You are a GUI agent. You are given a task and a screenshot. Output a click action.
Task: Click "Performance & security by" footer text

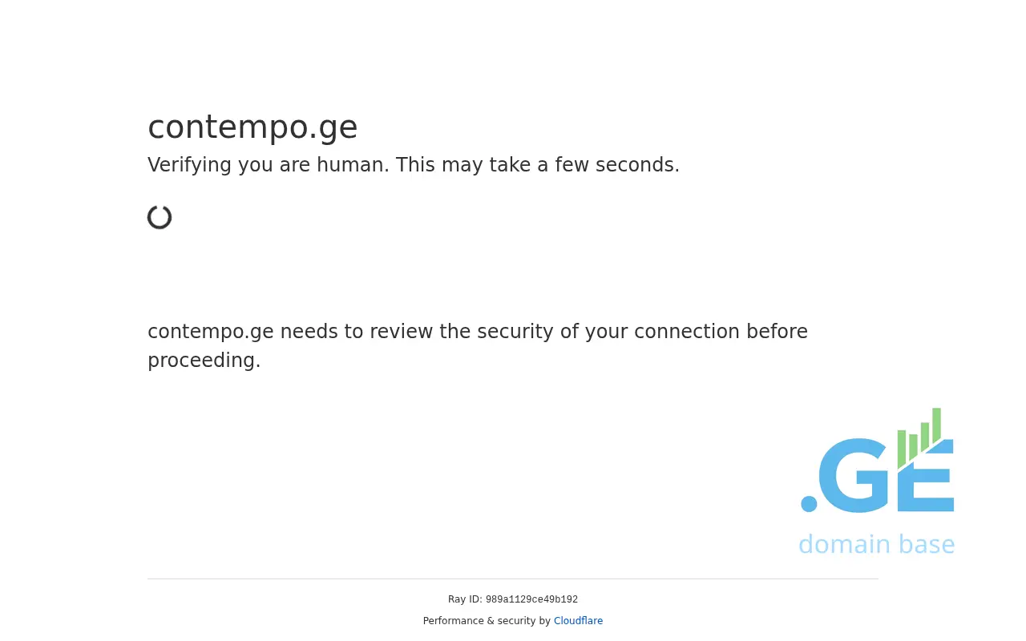(x=487, y=621)
